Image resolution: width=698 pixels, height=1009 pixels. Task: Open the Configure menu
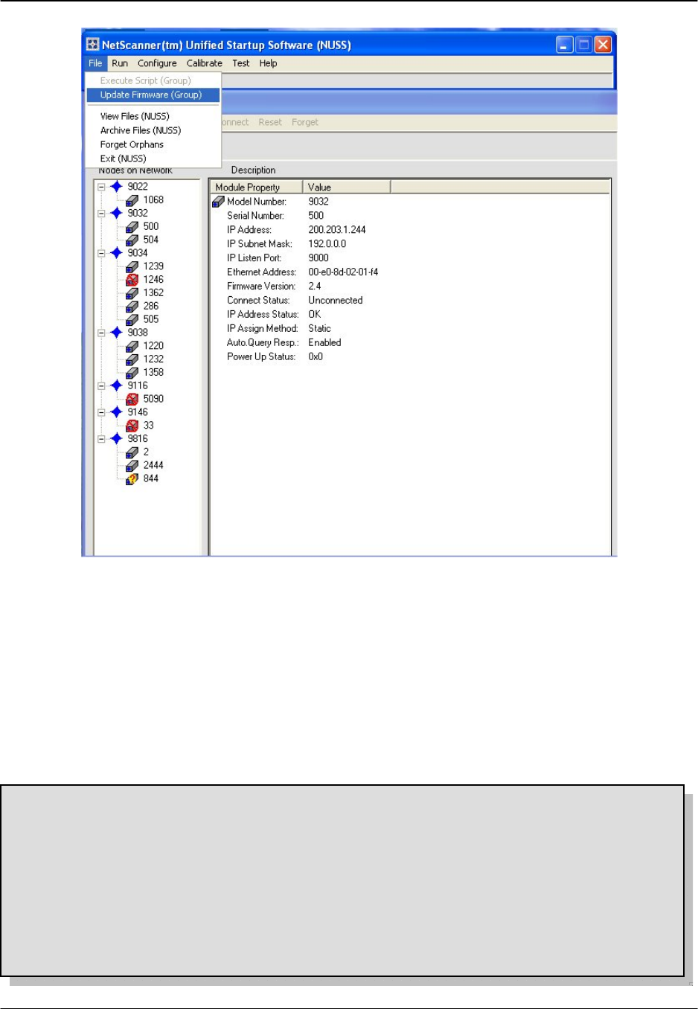coord(157,63)
